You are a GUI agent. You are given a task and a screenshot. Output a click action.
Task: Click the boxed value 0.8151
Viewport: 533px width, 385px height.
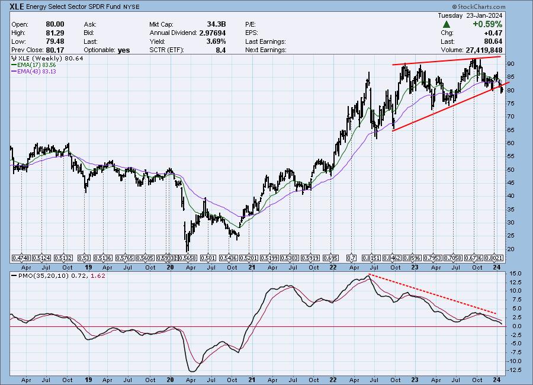[x=371, y=258]
